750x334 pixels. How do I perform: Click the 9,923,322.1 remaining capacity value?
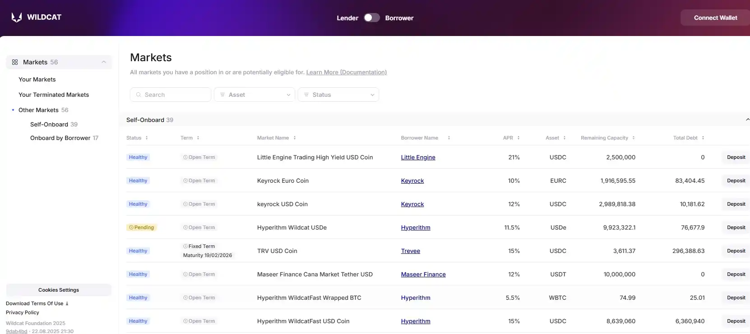tap(619, 227)
